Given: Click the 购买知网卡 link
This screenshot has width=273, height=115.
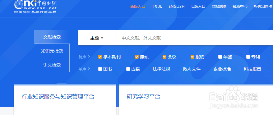Looking at the screenshot, I should tap(263, 7).
